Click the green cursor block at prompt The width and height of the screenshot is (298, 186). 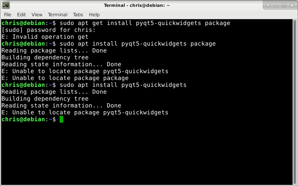point(61,119)
